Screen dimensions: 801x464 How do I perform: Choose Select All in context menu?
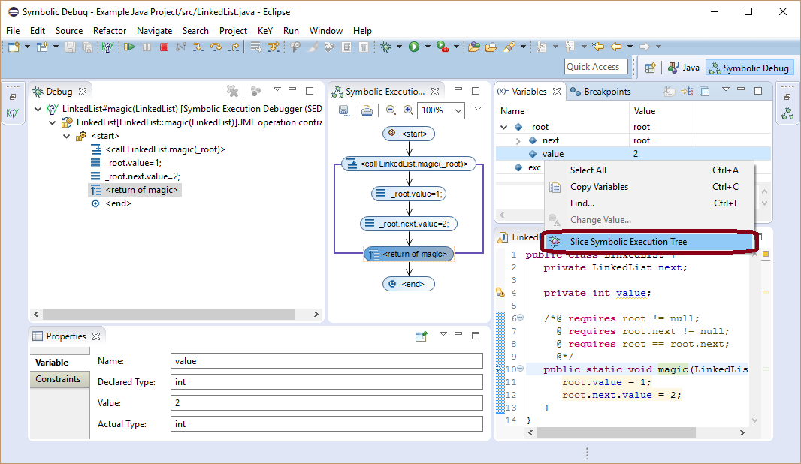649,170
